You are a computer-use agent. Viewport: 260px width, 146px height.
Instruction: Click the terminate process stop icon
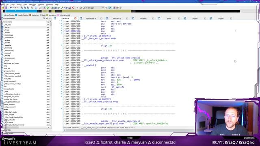(x=84, y=8)
